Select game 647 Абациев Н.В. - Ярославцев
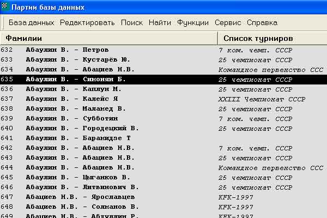This screenshot has width=327, height=218. [x=163, y=197]
